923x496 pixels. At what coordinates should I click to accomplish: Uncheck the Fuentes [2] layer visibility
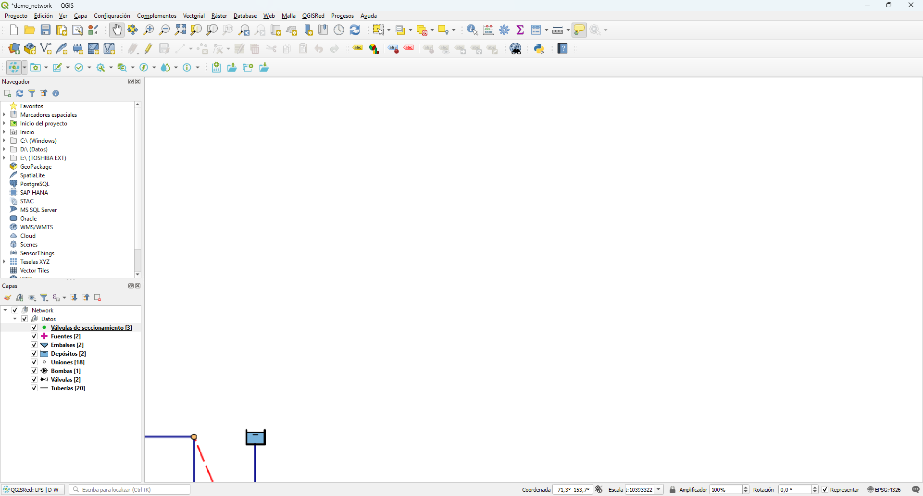(34, 336)
